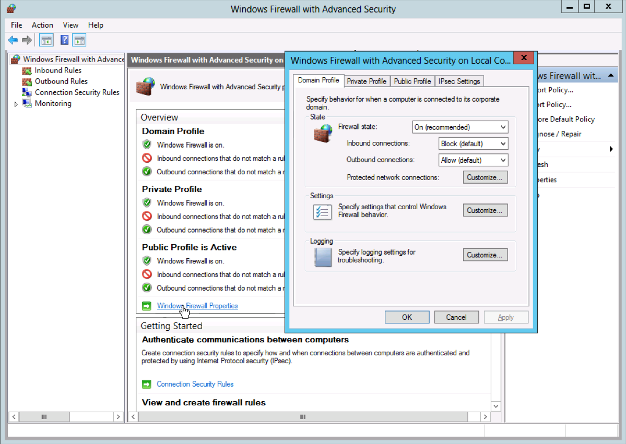
Task: Click the red blocked icon under Public Profile
Action: (147, 274)
